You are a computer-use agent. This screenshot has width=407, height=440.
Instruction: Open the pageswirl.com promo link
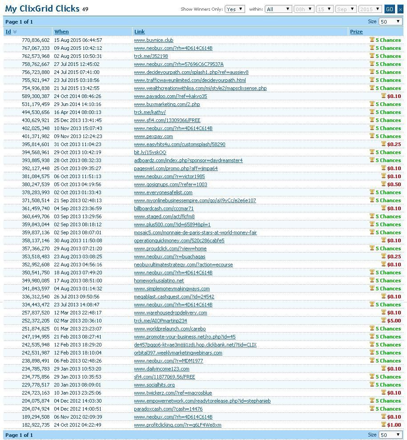pyautogui.click(x=176, y=168)
